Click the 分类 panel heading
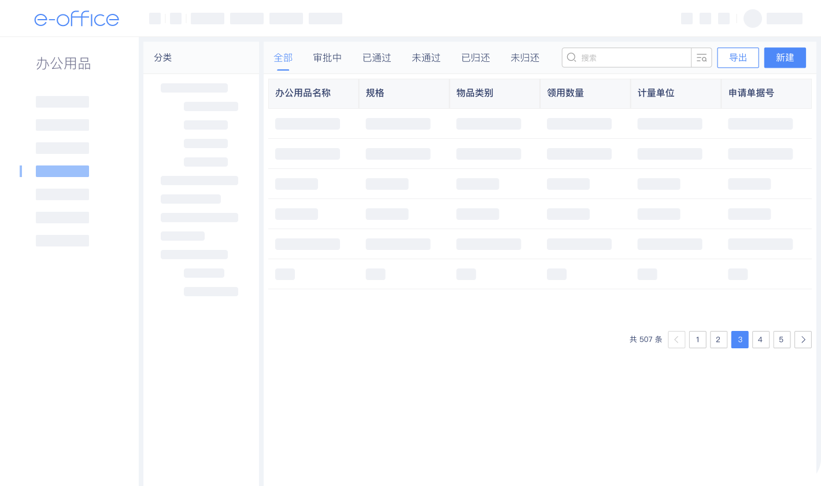Viewport: 821px width, 486px height. pos(163,58)
